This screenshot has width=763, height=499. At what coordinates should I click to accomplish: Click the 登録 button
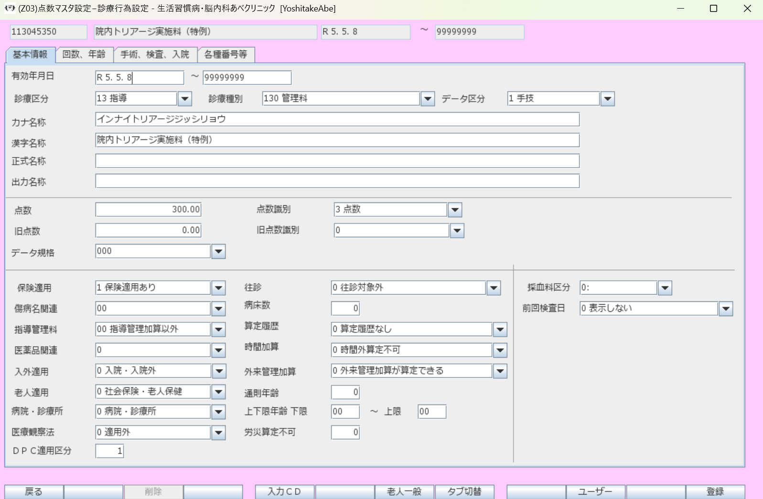point(715,491)
